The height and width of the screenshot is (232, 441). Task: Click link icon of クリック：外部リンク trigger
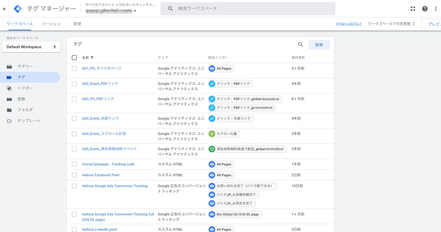click(x=212, y=119)
